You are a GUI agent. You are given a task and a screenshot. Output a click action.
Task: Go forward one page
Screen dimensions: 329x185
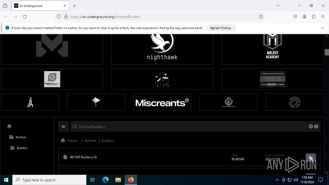tap(15, 17)
